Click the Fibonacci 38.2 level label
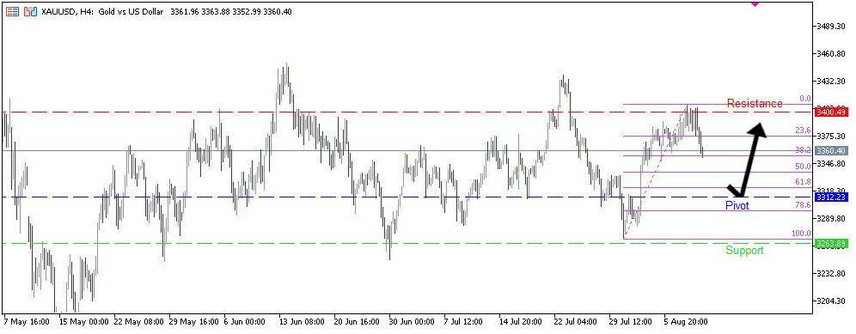Screen dimensions: 856x334 pos(803,150)
